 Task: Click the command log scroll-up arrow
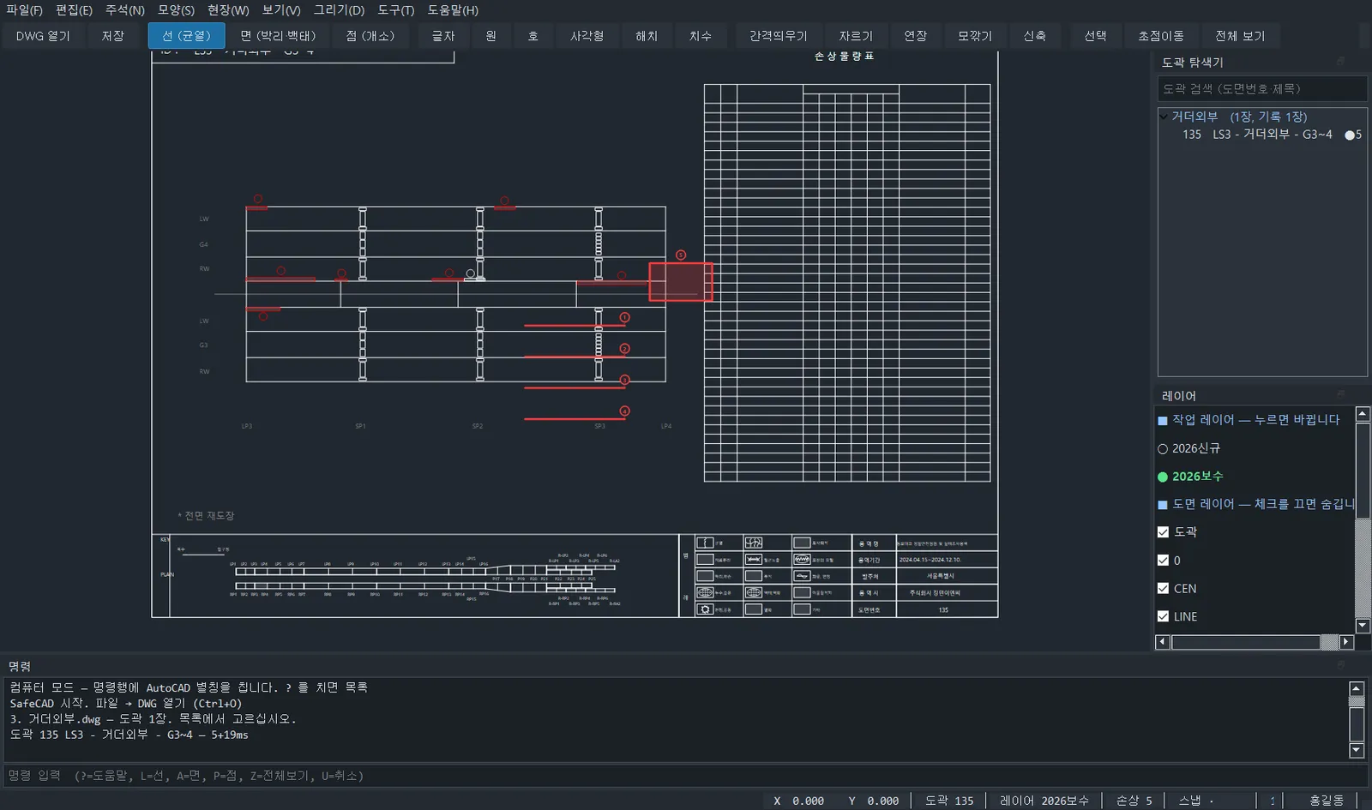coord(1357,688)
